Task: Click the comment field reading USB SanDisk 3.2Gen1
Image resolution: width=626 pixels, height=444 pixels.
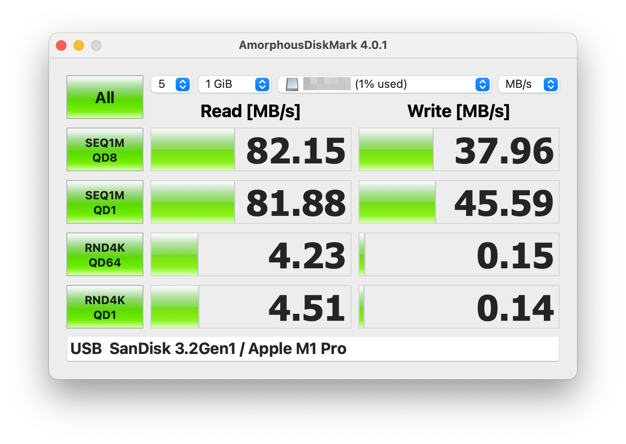Action: coord(313,349)
